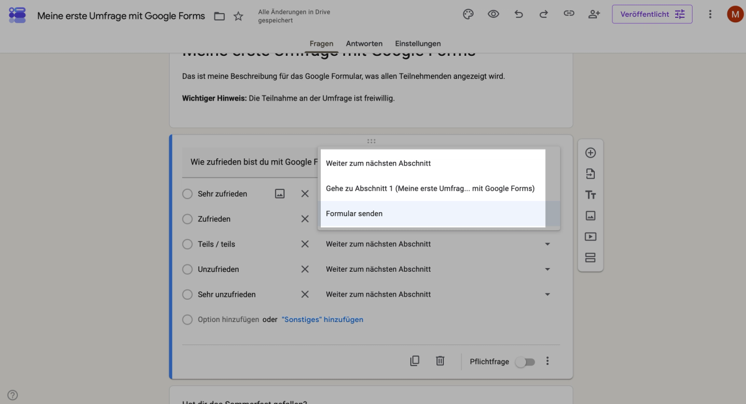Screen dimensions: 746x404
Task: Open section dropdown for Teils / teils
Action: [438, 244]
